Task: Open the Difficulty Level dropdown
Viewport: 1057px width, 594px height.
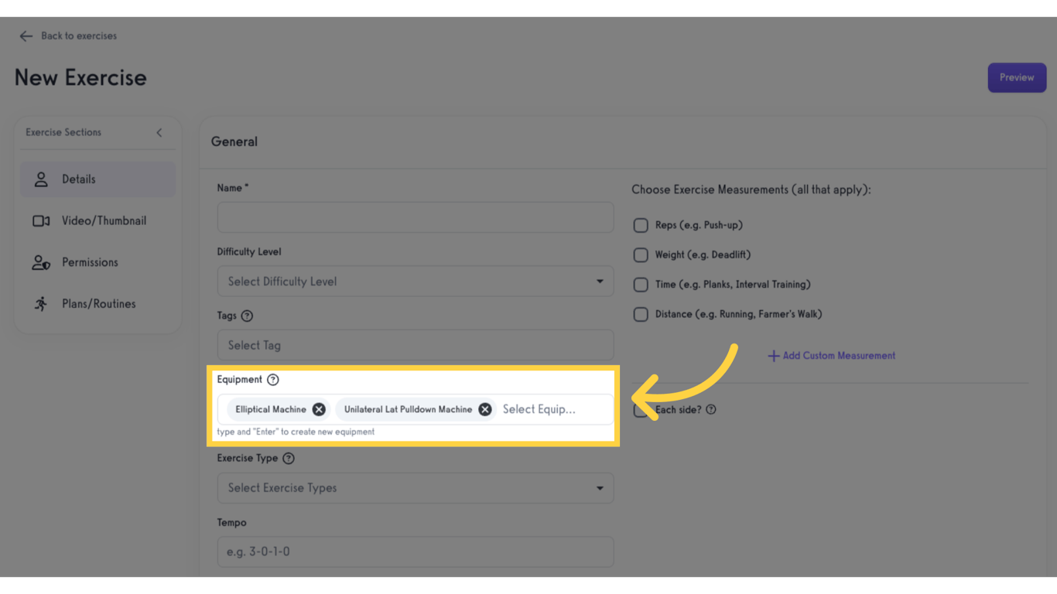Action: (x=416, y=281)
